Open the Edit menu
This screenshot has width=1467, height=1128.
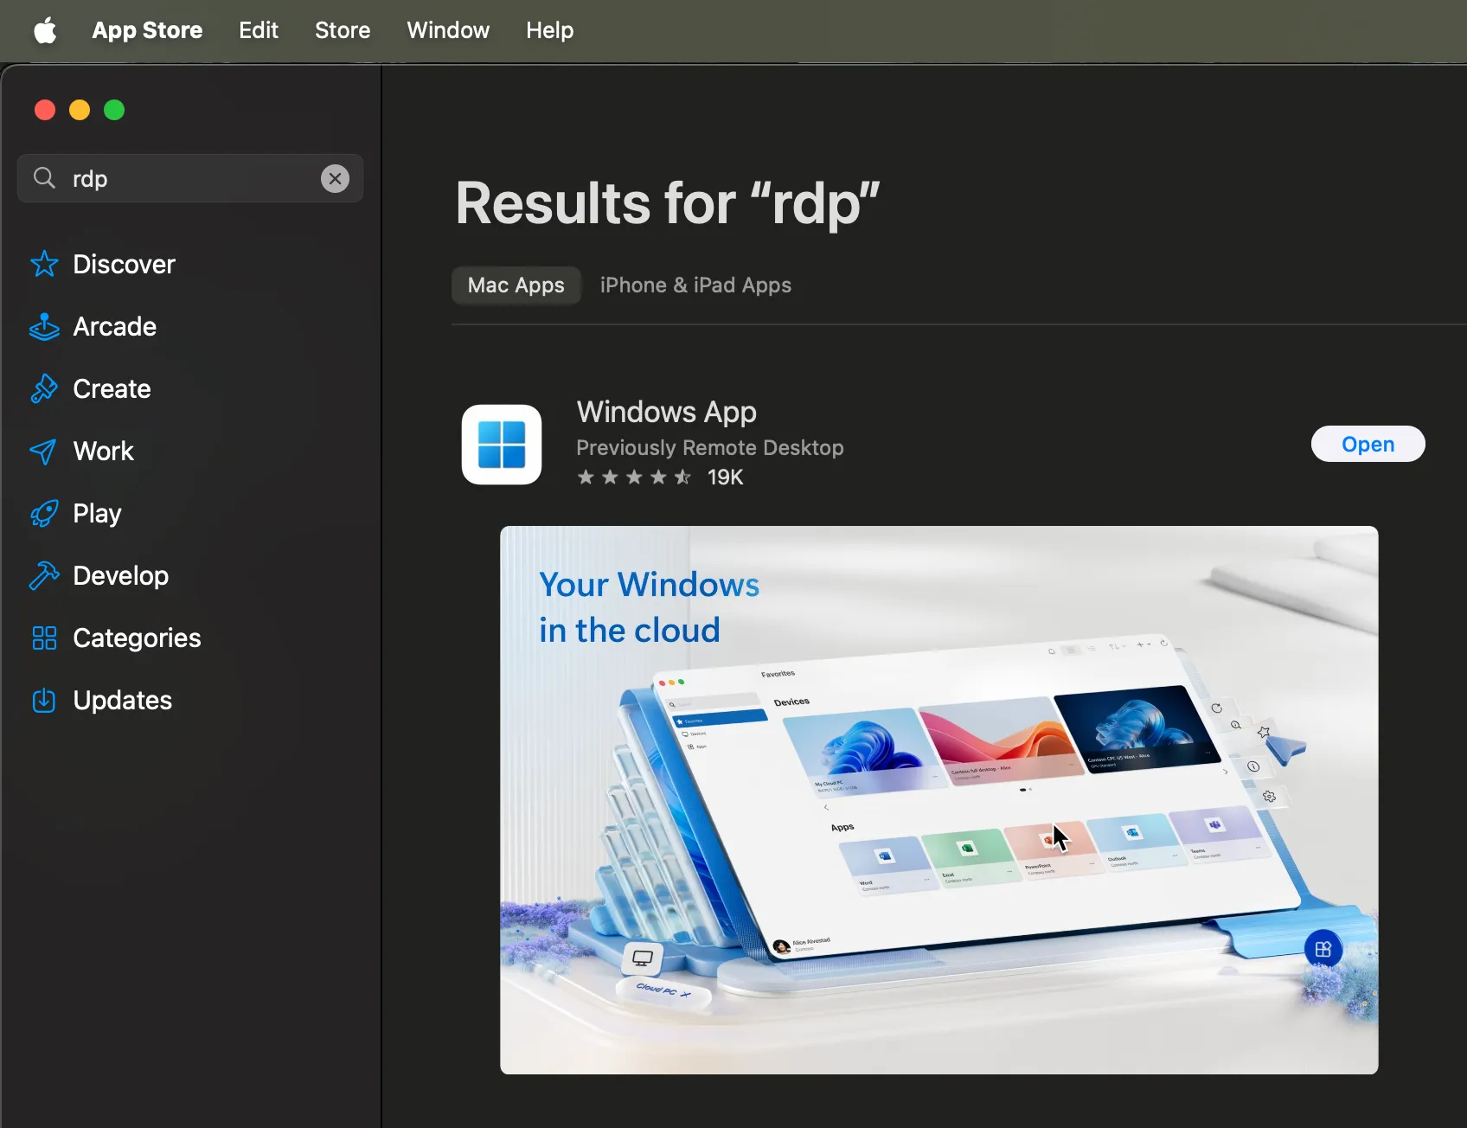pyautogui.click(x=259, y=30)
